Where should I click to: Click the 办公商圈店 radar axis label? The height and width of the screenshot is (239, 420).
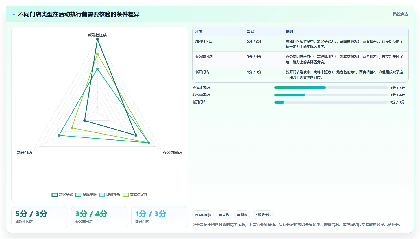point(172,153)
